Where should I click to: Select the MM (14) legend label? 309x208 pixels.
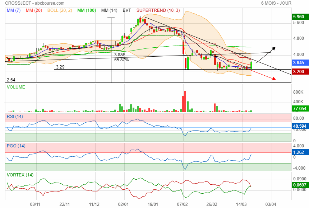(109, 10)
